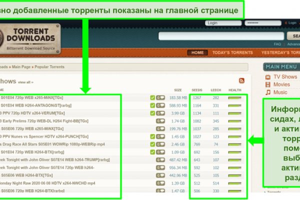Click green verified check on 1.09 GB torrent
This screenshot has height=200, width=300.
click(x=152, y=152)
